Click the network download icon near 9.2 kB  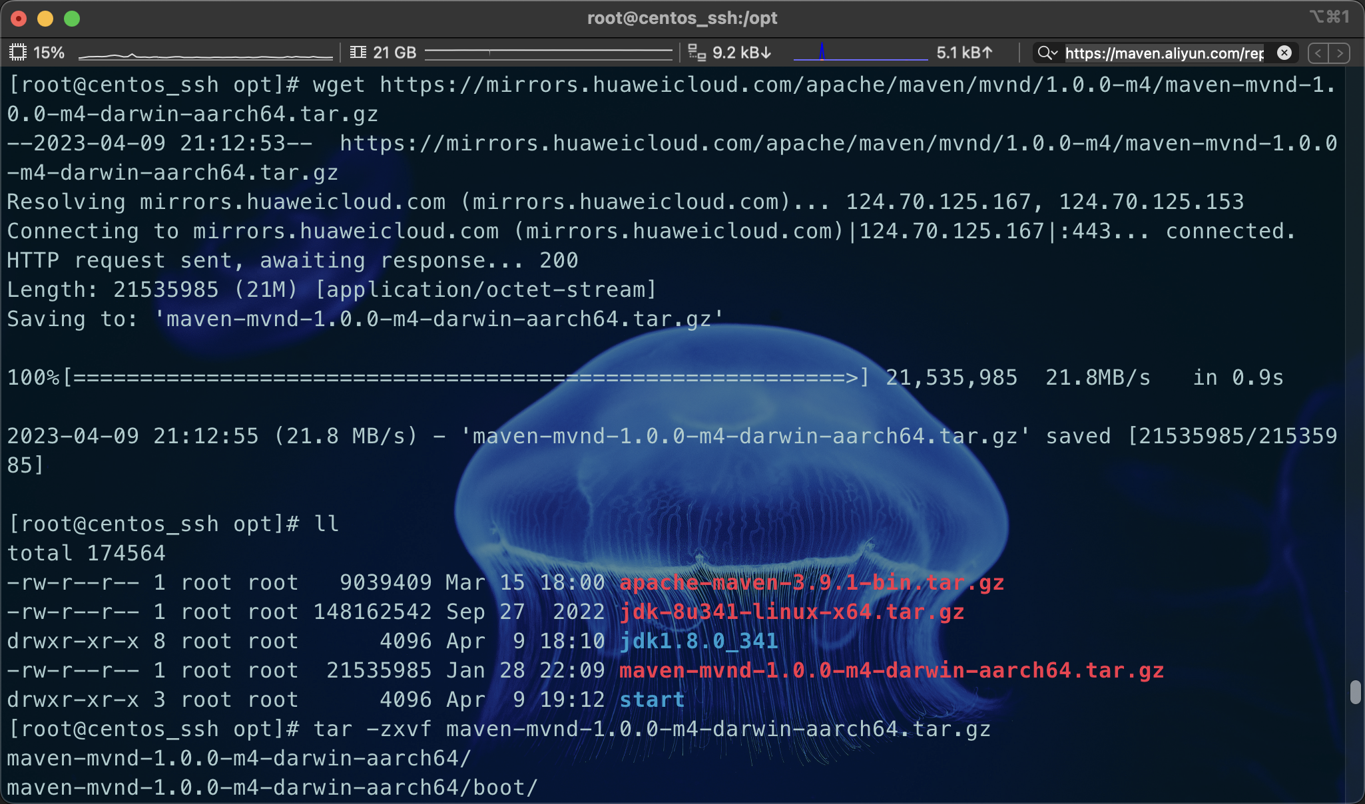(697, 53)
